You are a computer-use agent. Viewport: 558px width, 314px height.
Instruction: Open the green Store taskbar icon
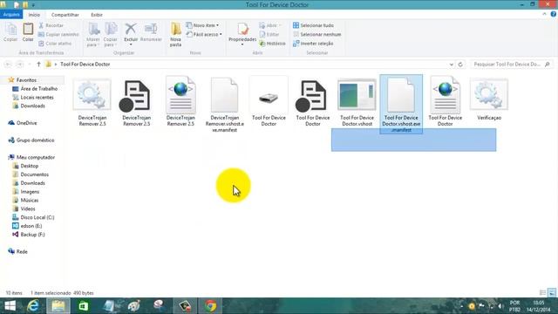tap(84, 306)
